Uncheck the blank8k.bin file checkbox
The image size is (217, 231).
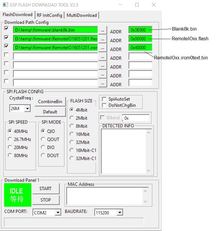pos(6,29)
